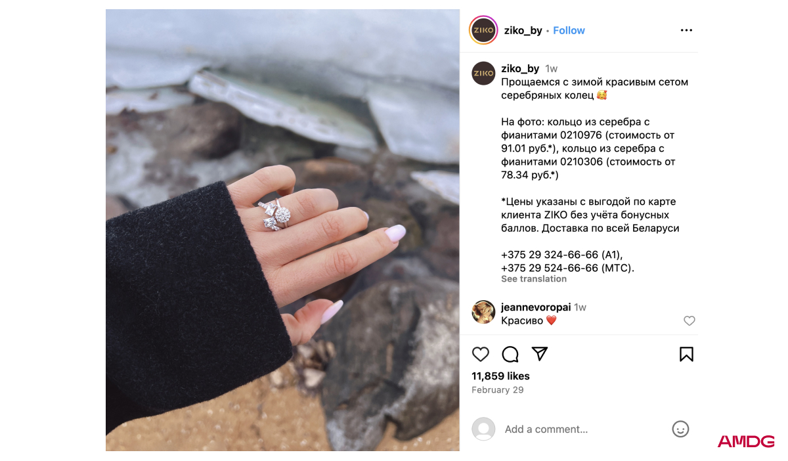Like jeannevoropai's comment with small heart
Viewport: 788px width, 461px height.
(x=689, y=320)
